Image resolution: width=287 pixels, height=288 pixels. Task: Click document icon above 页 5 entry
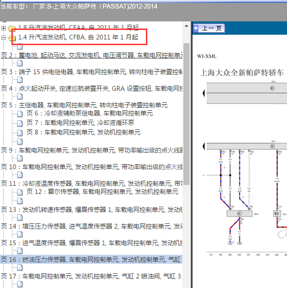[x=20, y=96]
